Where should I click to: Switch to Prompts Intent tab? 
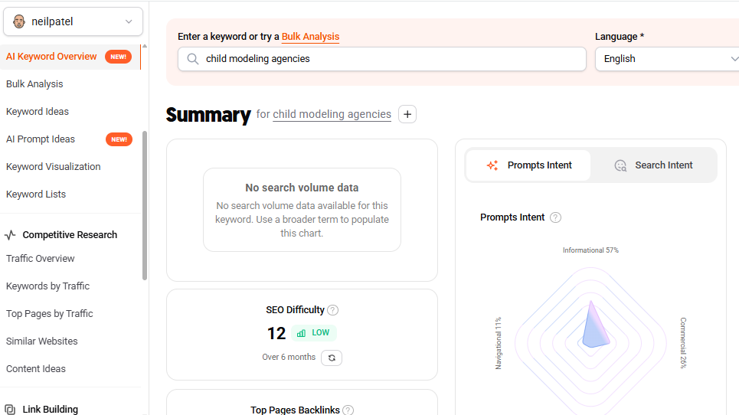coord(528,165)
